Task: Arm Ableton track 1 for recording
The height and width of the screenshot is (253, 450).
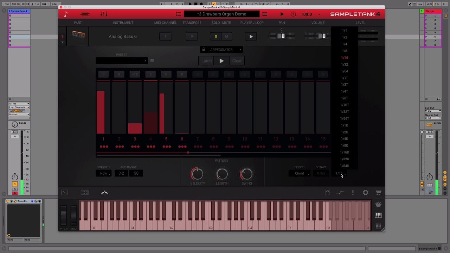Action: [x=15, y=193]
